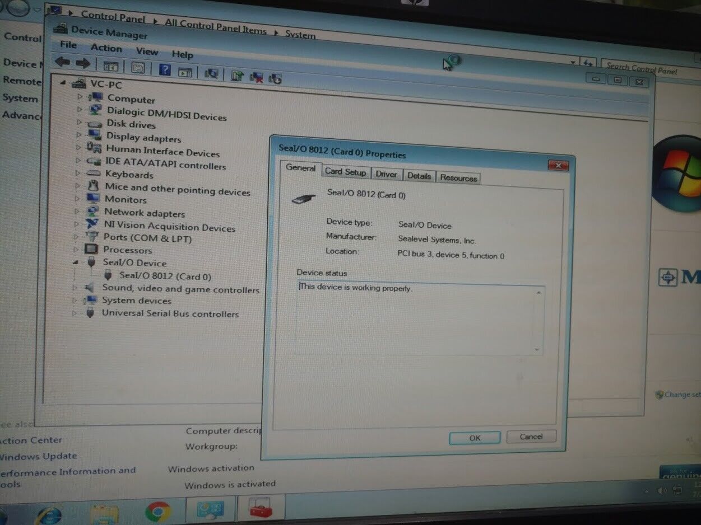Collapse the VC-PC root node

63,83
